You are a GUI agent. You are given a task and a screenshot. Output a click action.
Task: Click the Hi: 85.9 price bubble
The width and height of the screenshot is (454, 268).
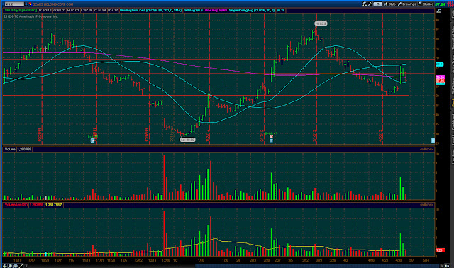321,23
